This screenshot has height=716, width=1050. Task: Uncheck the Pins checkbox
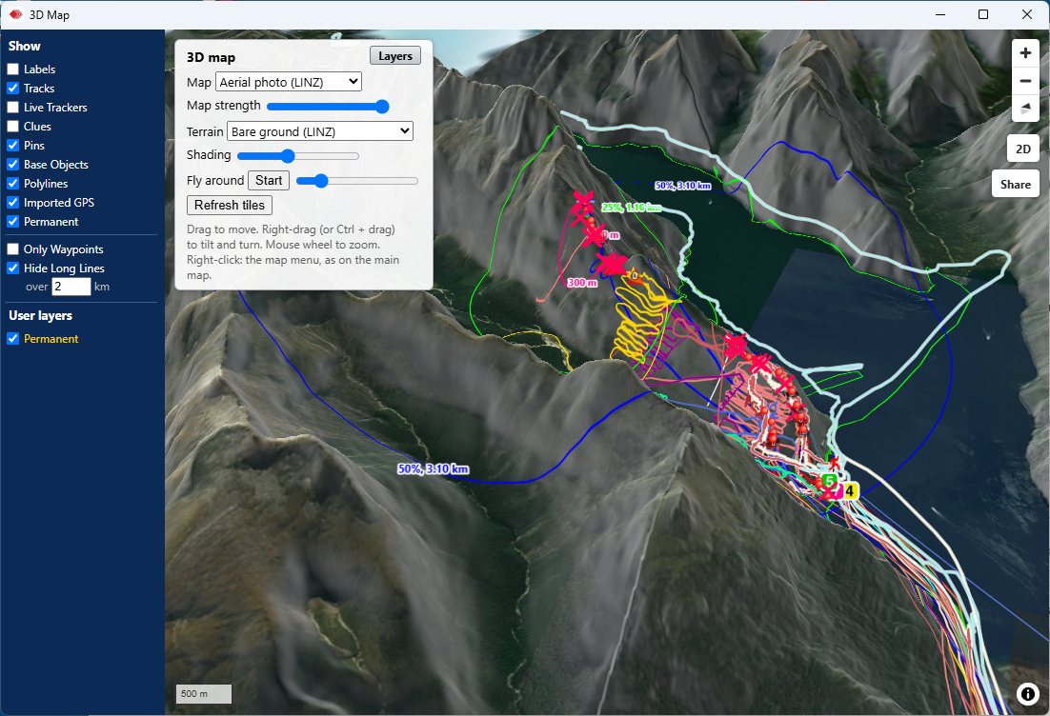(12, 146)
